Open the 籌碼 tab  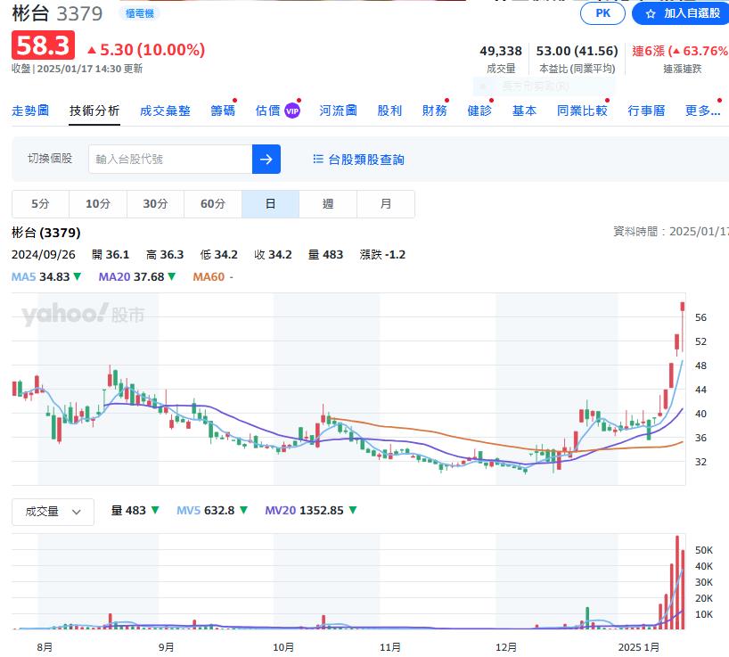(223, 111)
